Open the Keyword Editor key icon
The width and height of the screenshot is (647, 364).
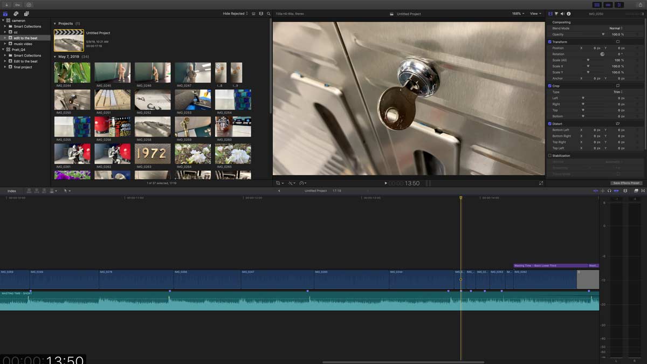click(17, 4)
